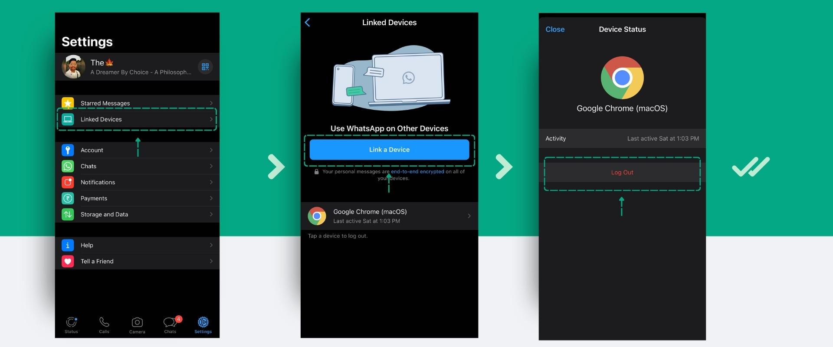Tap the profile picture thumbnail
833x347 pixels.
pos(73,67)
